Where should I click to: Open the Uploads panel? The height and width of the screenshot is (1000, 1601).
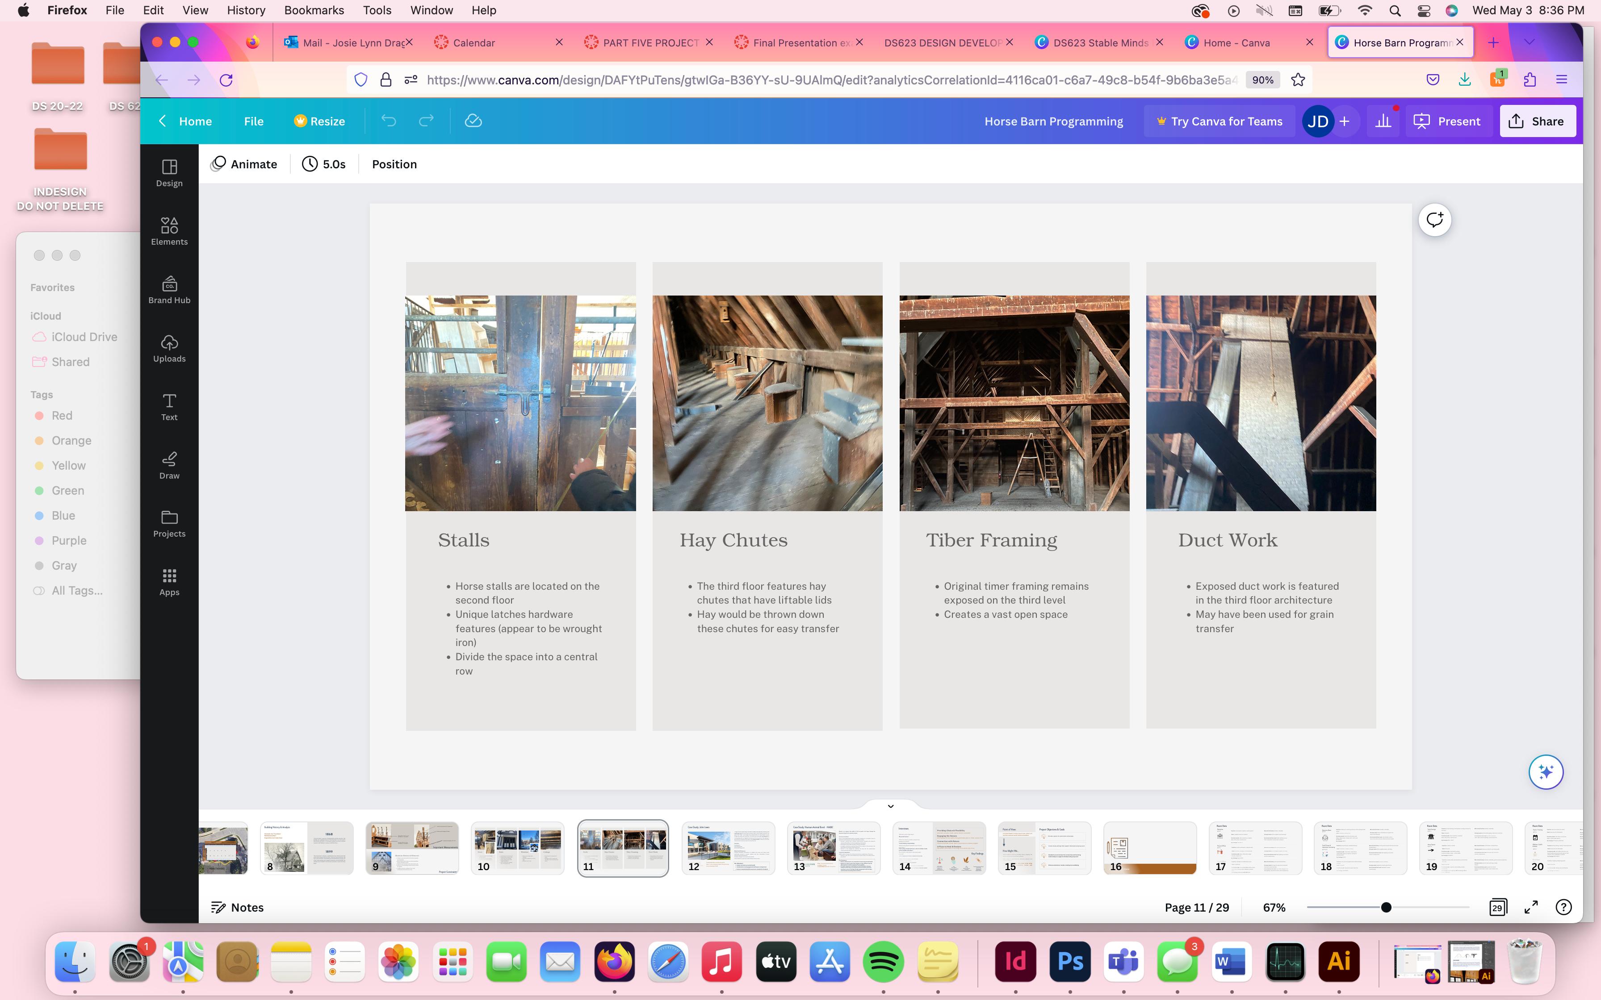pyautogui.click(x=169, y=348)
